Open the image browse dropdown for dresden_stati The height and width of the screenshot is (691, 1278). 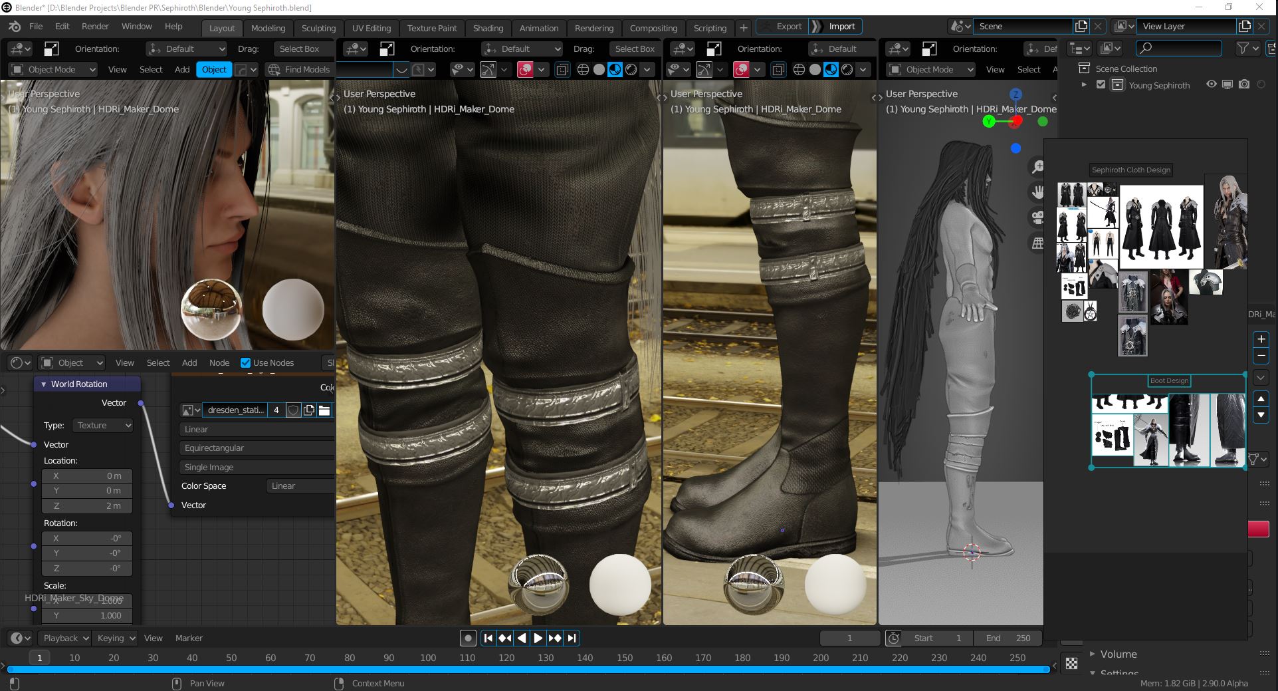(x=191, y=410)
